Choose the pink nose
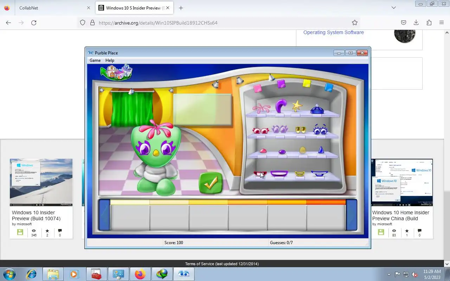 [263, 151]
